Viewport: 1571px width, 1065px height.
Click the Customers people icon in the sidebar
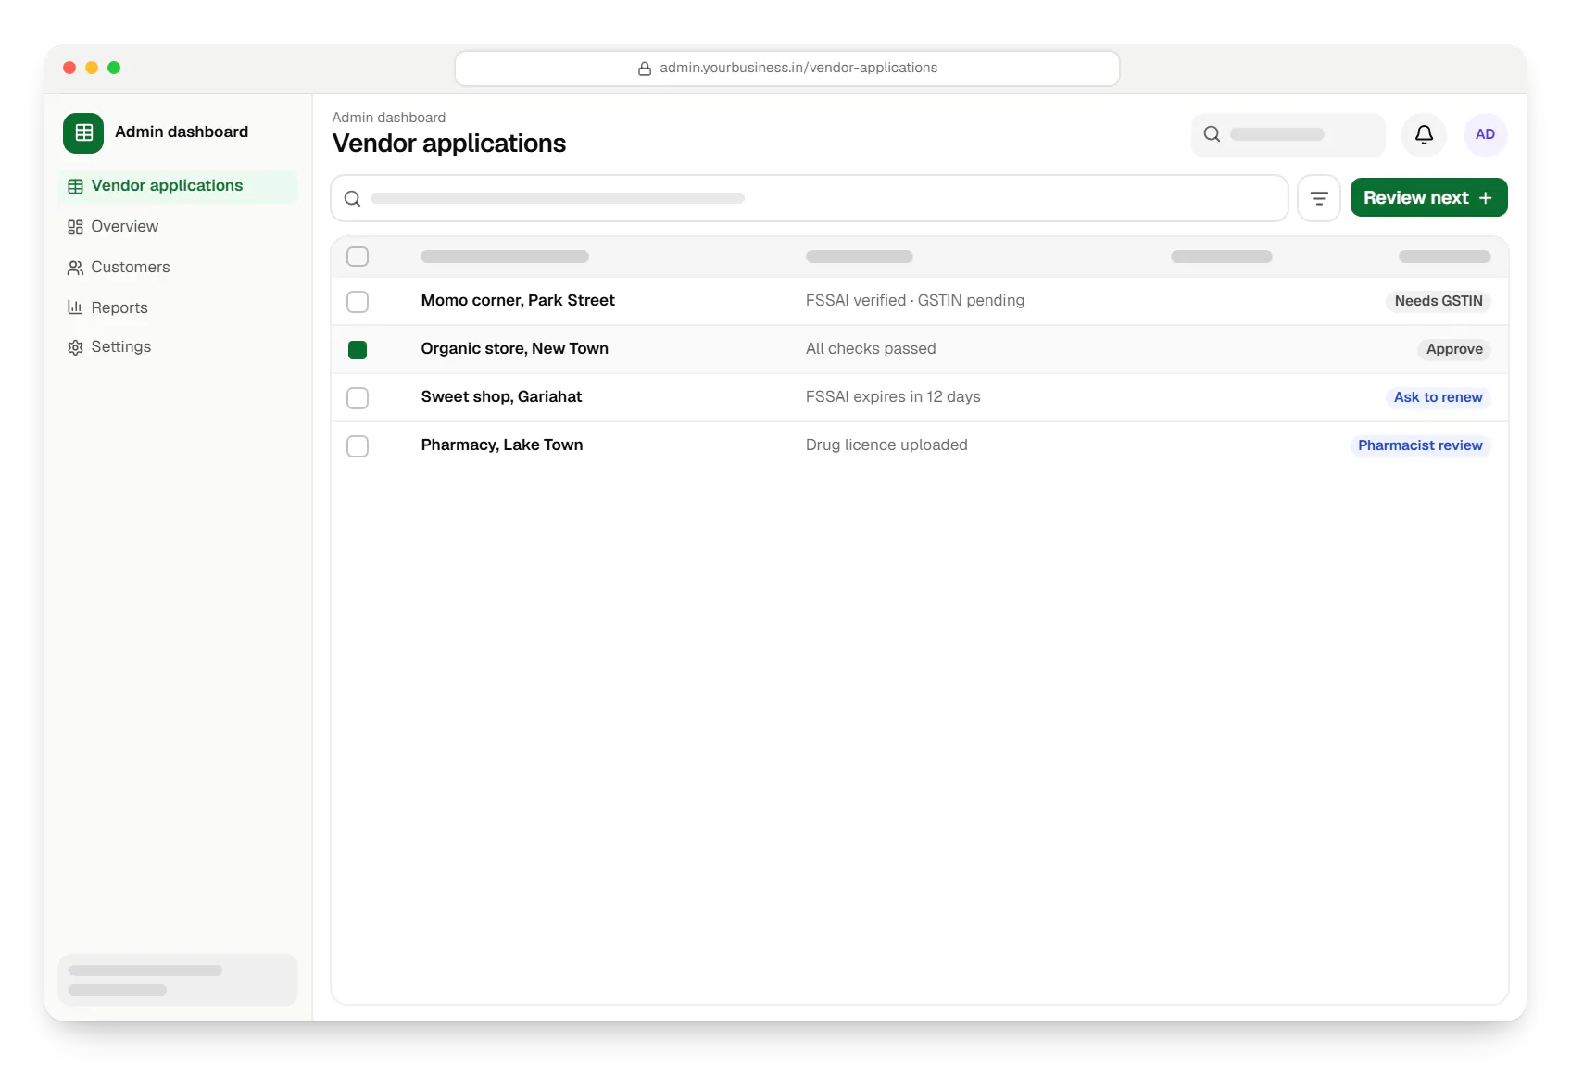[75, 268]
